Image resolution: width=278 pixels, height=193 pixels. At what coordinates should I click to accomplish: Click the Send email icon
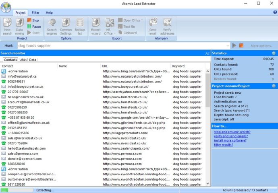[x=153, y=26]
